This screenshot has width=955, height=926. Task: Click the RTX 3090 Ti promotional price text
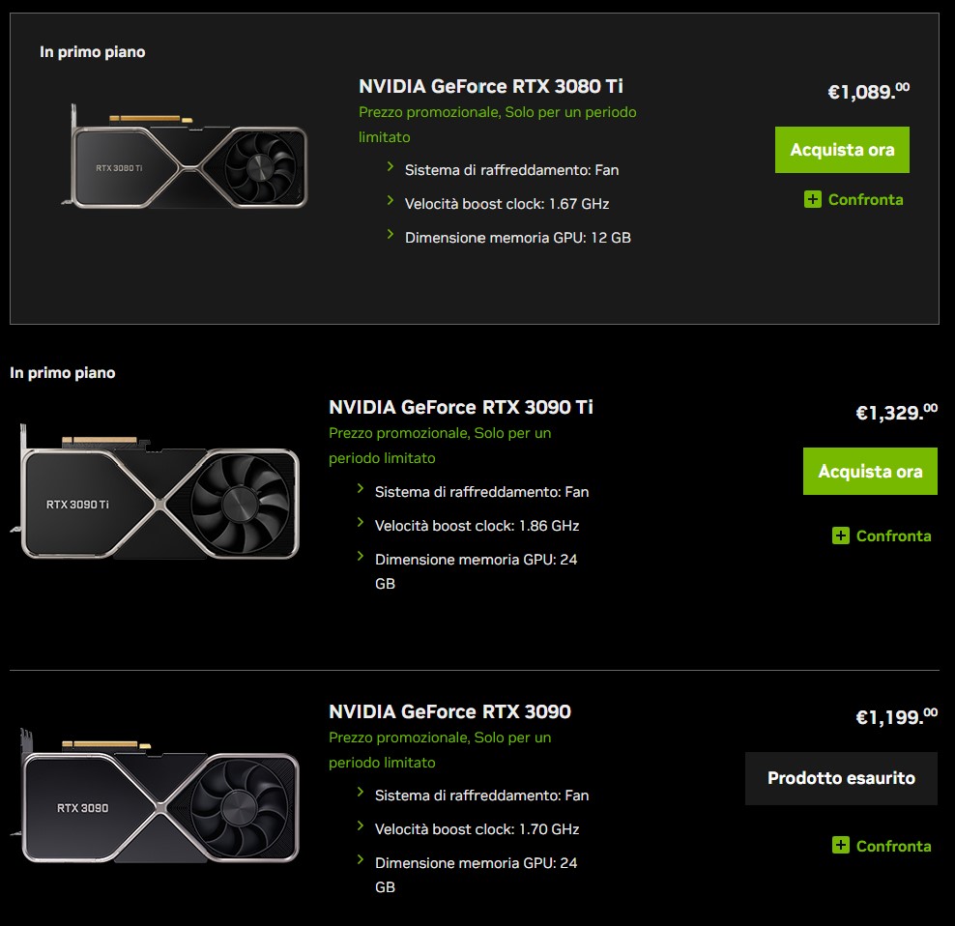pyautogui.click(x=440, y=446)
